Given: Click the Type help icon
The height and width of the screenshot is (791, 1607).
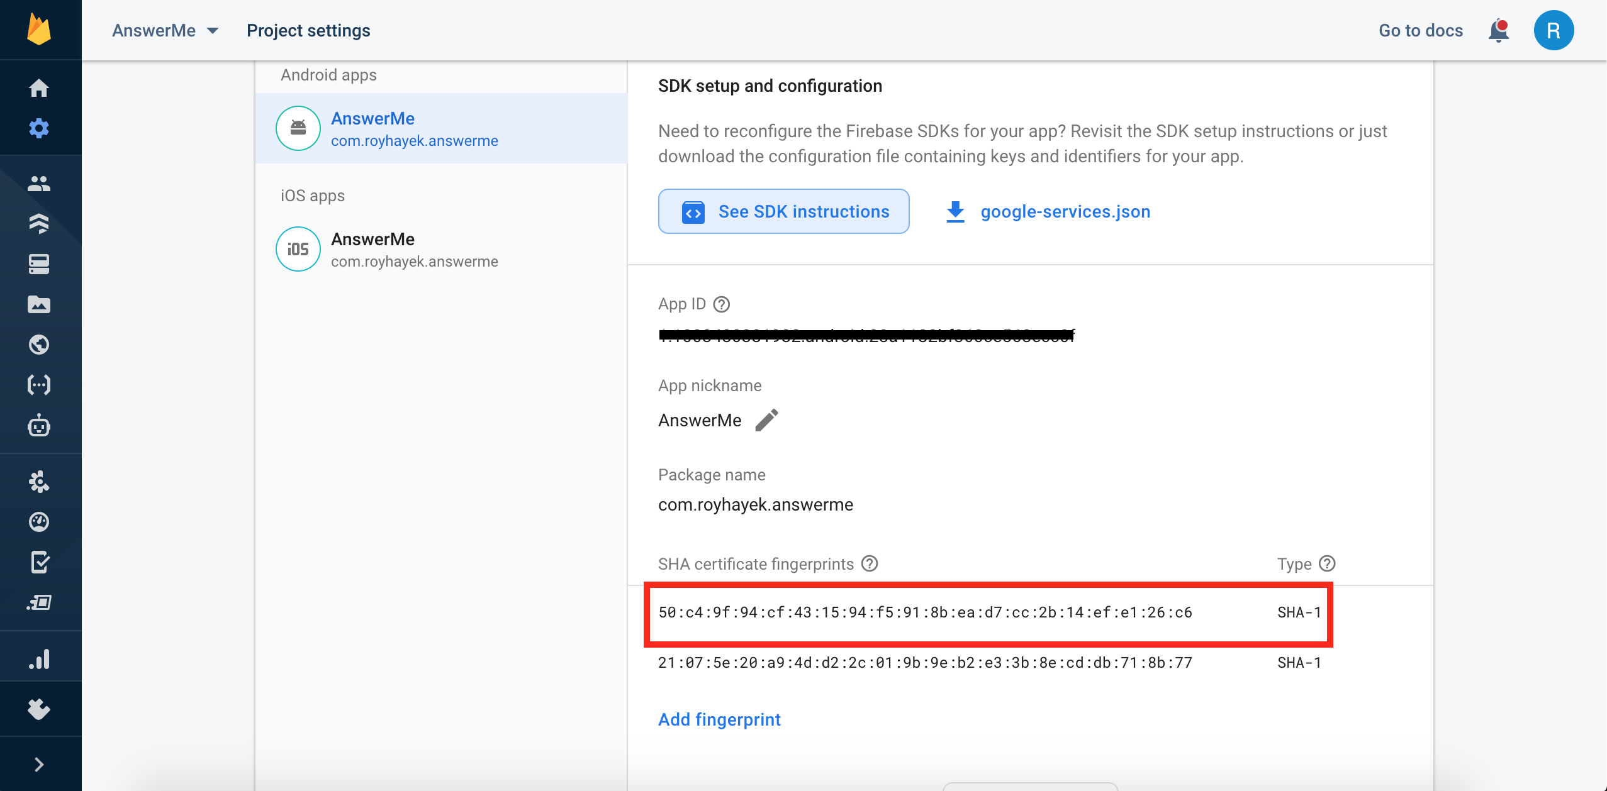Looking at the screenshot, I should (x=1327, y=563).
